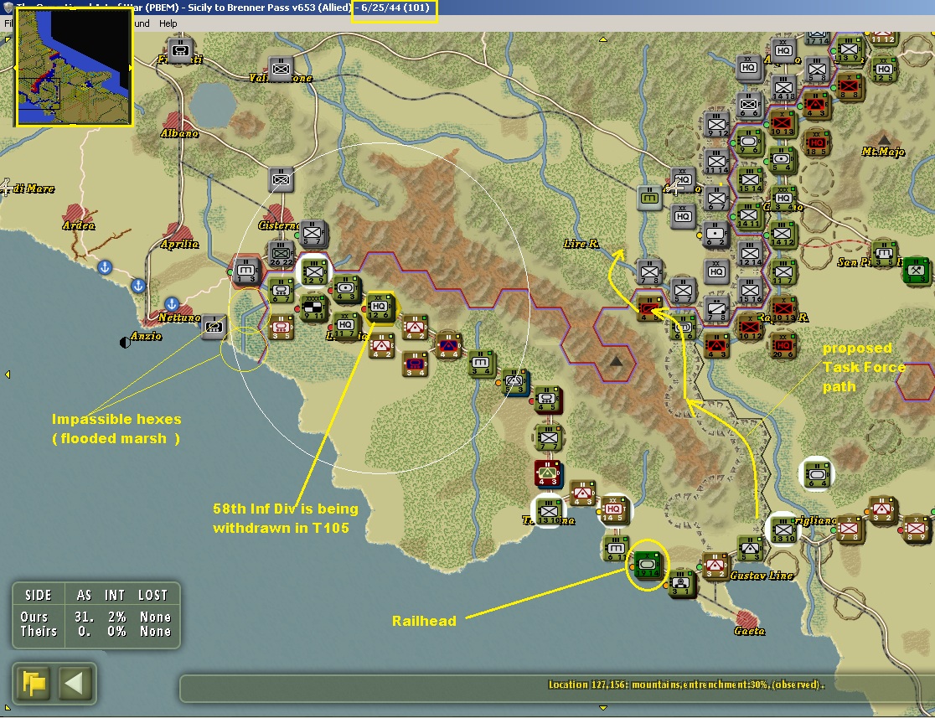The image size is (935, 718).
Task: Click the left-pointing arrow button
Action: point(75,683)
